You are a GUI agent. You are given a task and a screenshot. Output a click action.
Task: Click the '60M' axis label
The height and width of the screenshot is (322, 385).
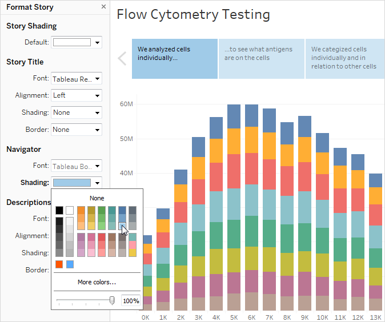(x=126, y=104)
